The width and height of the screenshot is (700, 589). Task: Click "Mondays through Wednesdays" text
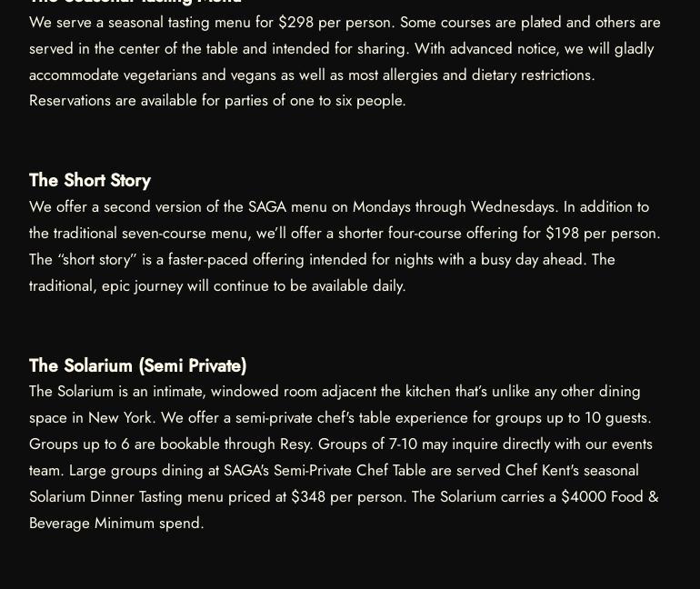click(x=454, y=206)
